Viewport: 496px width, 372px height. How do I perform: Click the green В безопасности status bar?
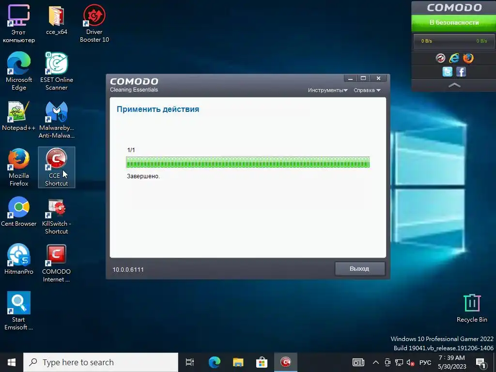click(x=453, y=23)
